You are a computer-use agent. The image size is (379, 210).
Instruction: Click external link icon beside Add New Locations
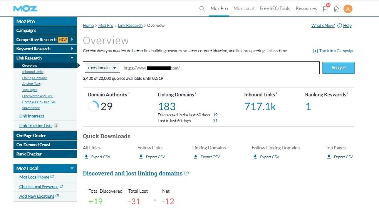click(57, 196)
